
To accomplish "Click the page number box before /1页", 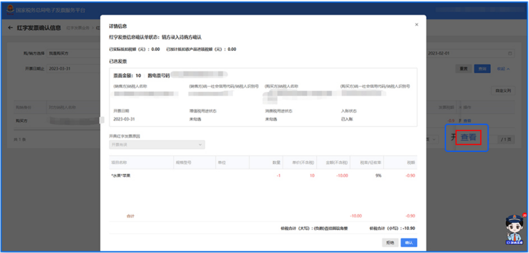I will [x=493, y=139].
